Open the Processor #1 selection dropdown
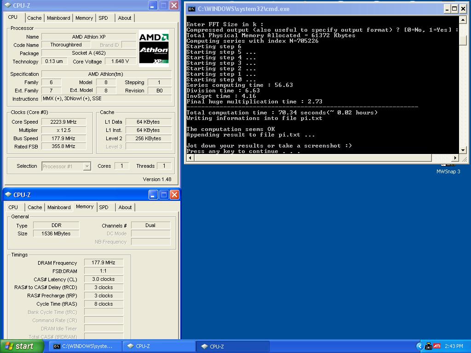The width and height of the screenshot is (471, 353). [x=66, y=166]
